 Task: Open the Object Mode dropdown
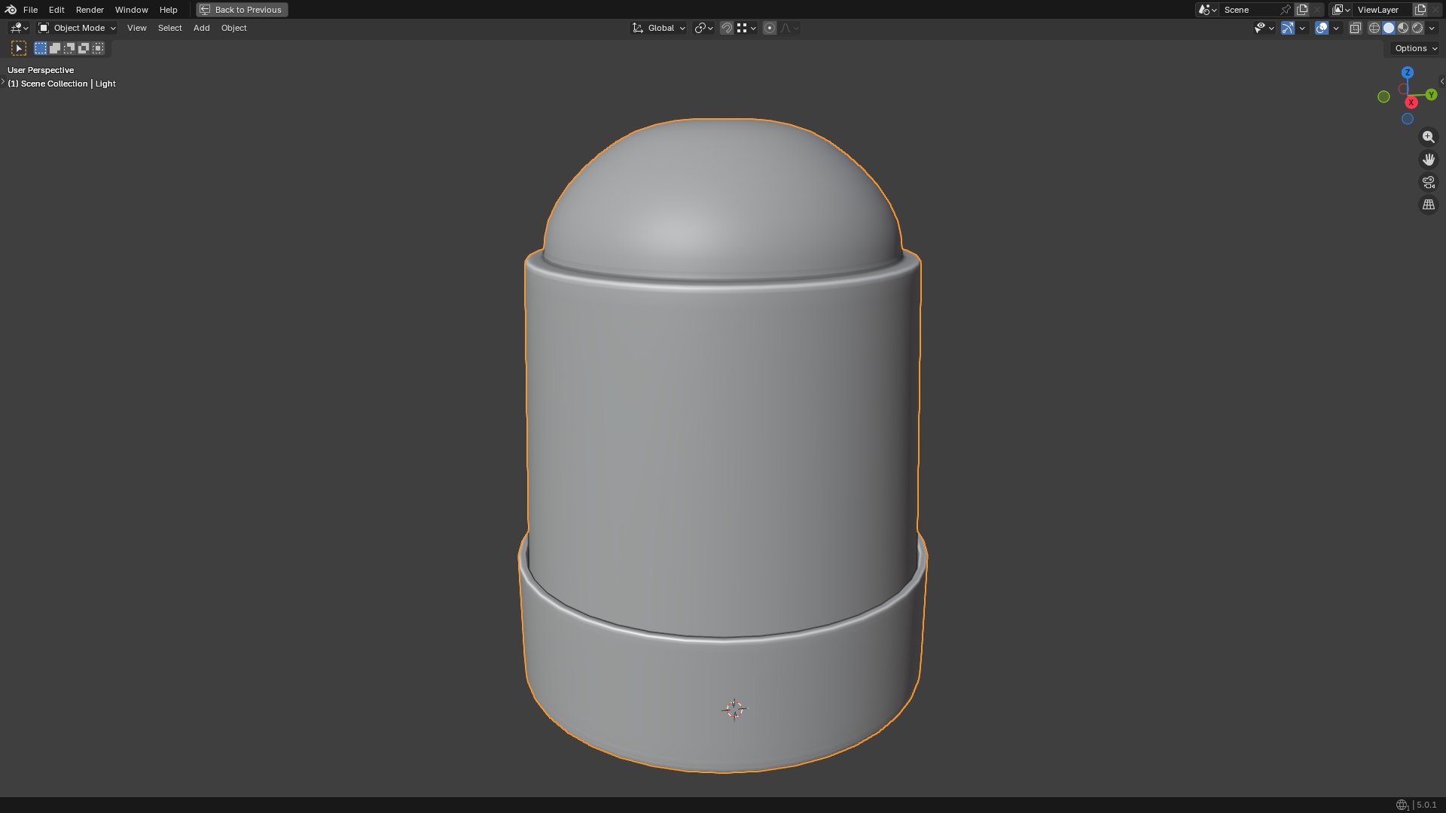click(77, 28)
